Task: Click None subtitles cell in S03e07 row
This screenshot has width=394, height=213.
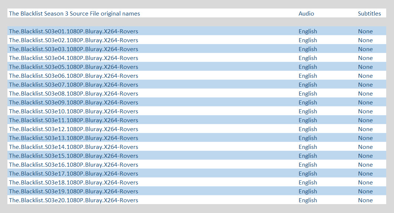Action: pyautogui.click(x=365, y=85)
